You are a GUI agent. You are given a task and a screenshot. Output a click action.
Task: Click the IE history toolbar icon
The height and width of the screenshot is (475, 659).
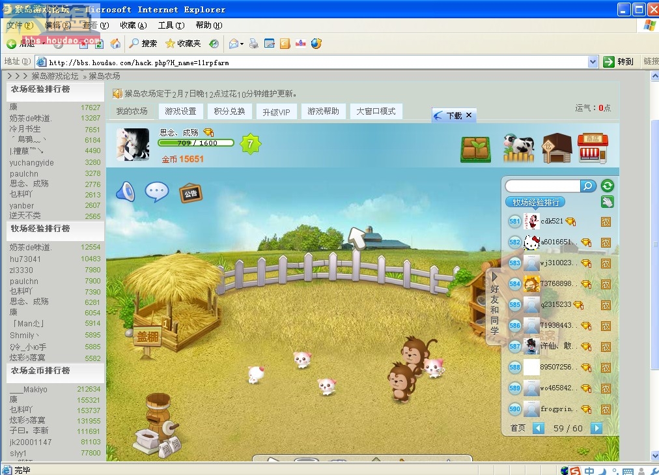point(214,43)
